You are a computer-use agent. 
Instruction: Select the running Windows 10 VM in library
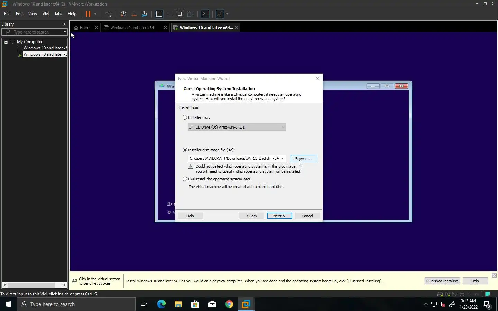pos(45,54)
